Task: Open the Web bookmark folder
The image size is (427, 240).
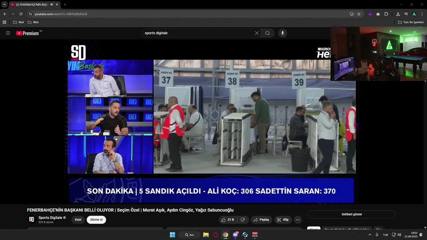Action: [33, 22]
